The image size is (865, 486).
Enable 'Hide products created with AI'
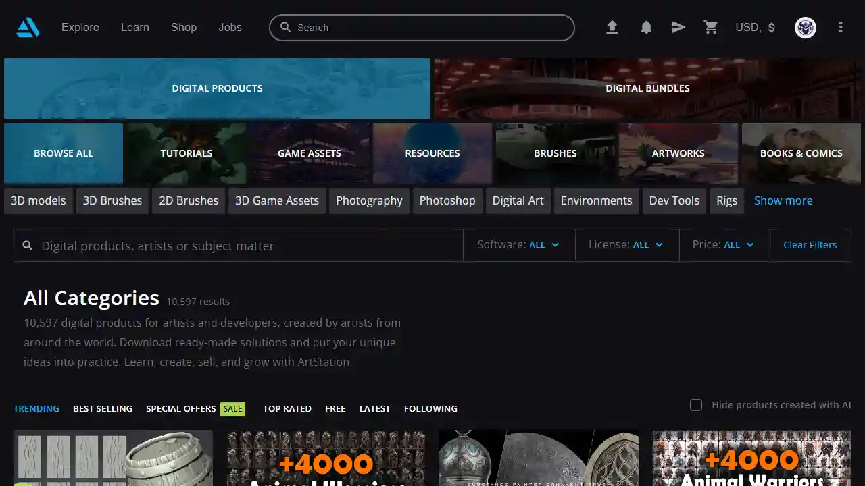(x=696, y=405)
